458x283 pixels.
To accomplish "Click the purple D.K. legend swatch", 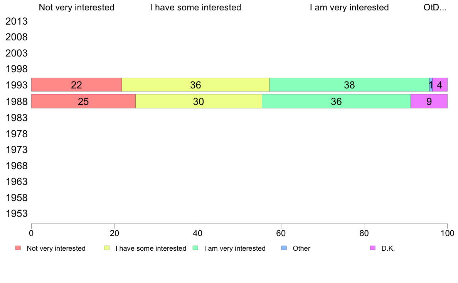I will (373, 248).
